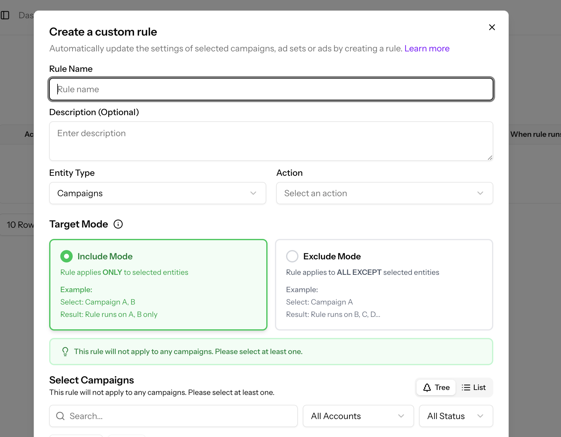Image resolution: width=561 pixels, height=437 pixels.
Task: Click the lightbulb icon in the green banner
Action: (65, 351)
